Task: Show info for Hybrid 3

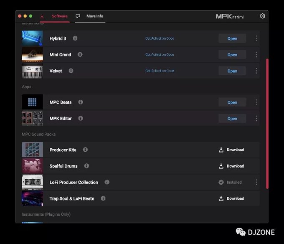Action: [x=75, y=38]
